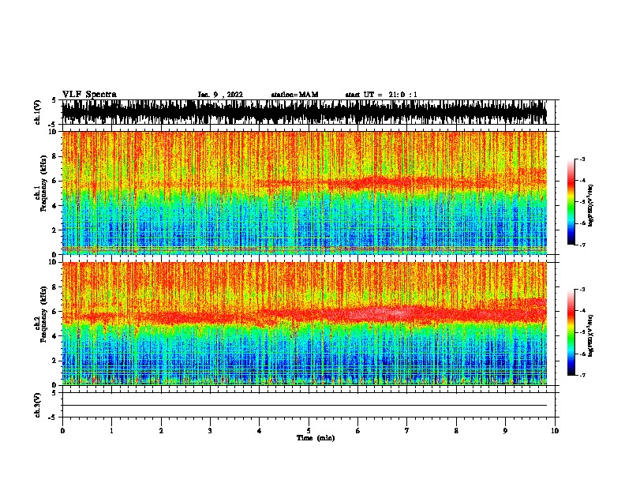
Task: Click time axis tick label "3"
Action: tap(210, 431)
